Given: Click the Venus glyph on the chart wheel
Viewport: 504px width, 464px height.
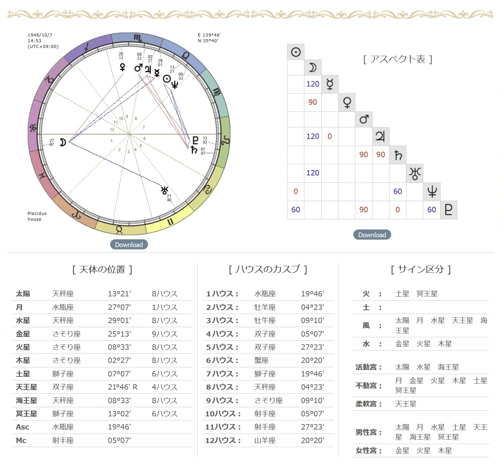Looking at the screenshot, I should point(122,68).
